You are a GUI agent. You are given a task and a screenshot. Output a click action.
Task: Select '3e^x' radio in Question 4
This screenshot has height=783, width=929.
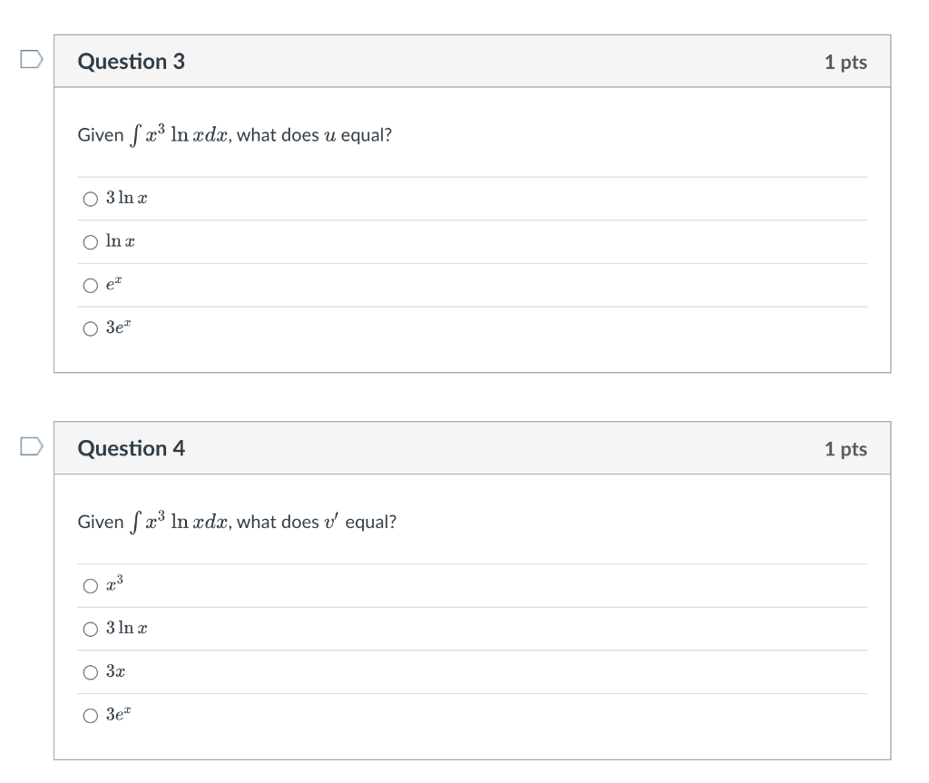pos(90,716)
